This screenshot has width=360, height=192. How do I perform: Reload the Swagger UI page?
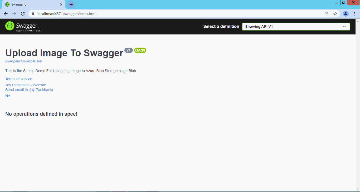coord(23,14)
